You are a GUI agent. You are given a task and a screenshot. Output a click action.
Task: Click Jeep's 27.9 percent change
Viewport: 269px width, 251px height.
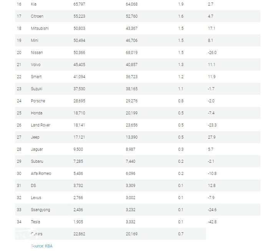click(212, 137)
